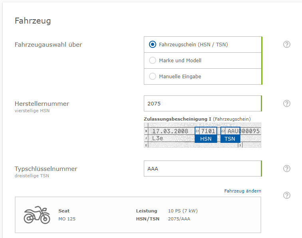This screenshot has height=238, width=302.
Task: Click the motorcycle icon in vehicle card
Action: coord(37,215)
